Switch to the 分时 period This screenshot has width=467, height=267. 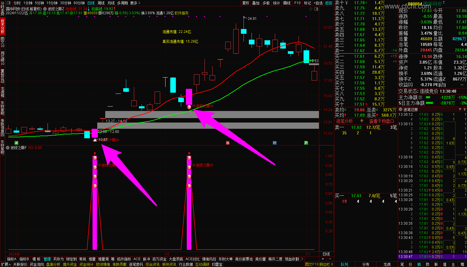17,3
